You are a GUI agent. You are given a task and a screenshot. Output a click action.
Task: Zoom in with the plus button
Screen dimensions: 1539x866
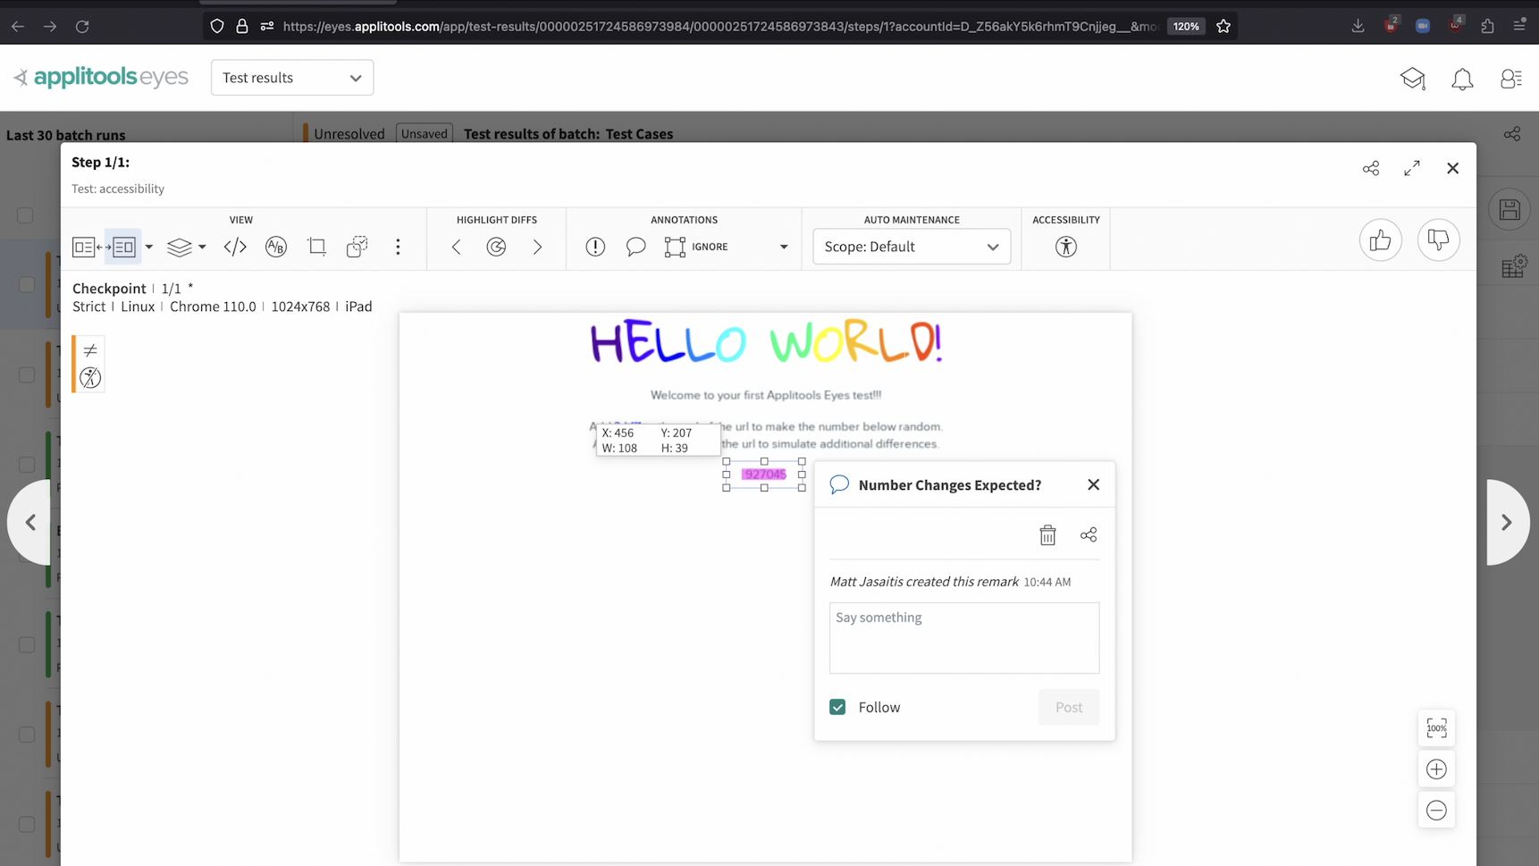pos(1437,769)
